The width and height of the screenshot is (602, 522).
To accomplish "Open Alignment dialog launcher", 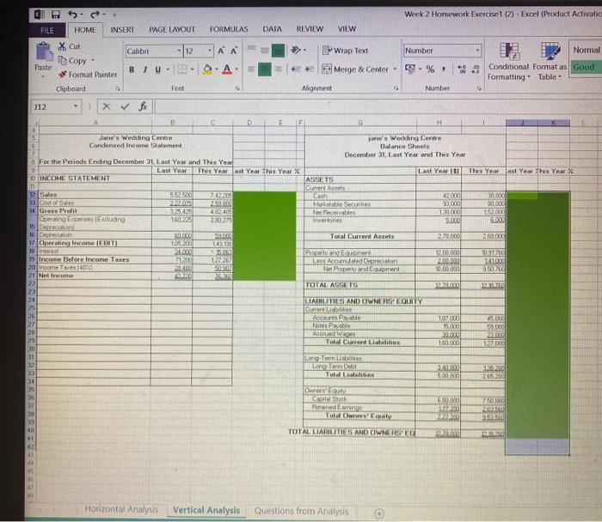I will pyautogui.click(x=396, y=88).
